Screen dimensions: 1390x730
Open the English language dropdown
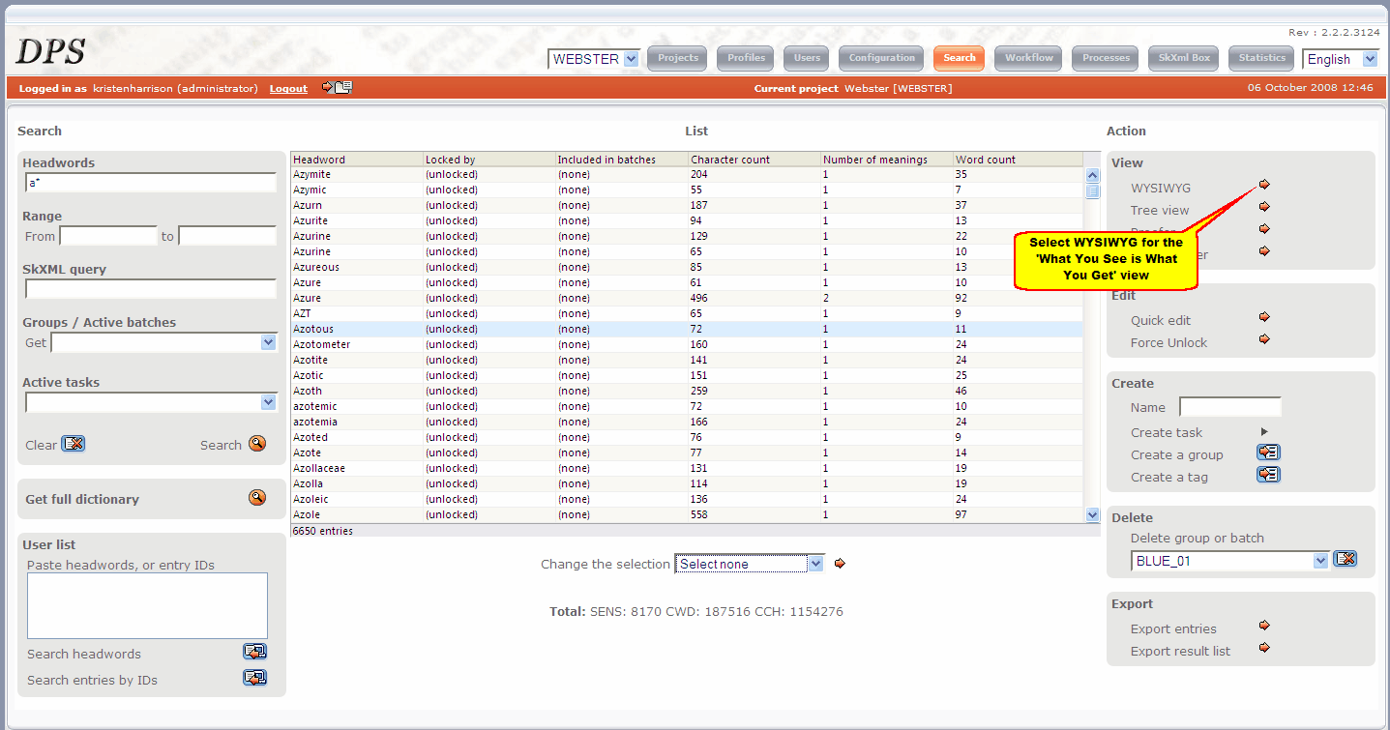[x=1340, y=59]
